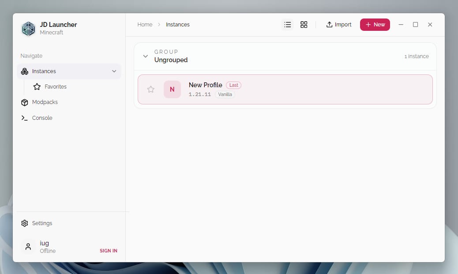Image resolution: width=458 pixels, height=274 pixels.
Task: Collapse the Ungrouped group chevron
Action: [x=146, y=56]
